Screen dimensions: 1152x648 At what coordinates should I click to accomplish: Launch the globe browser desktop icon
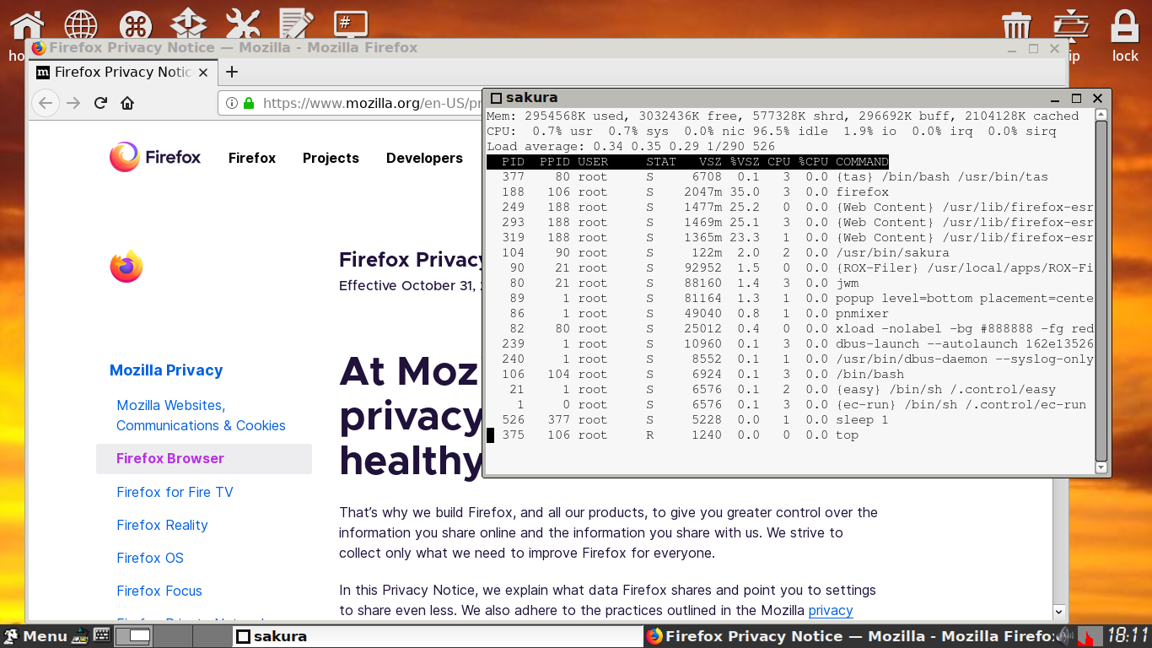pos(82,25)
